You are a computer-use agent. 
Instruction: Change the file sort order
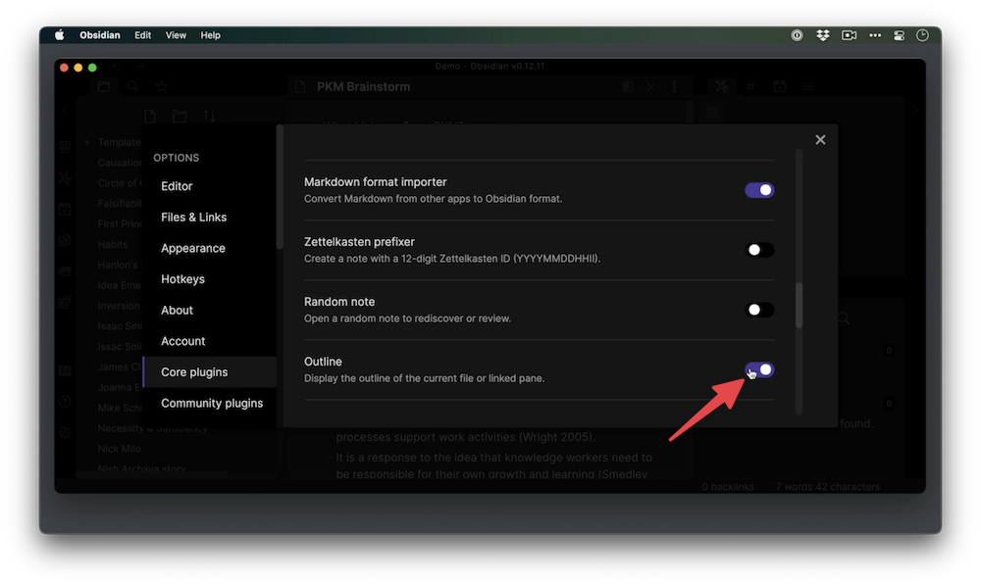click(x=209, y=117)
